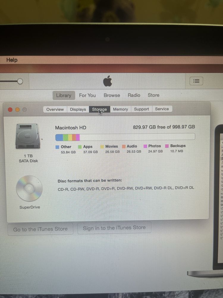Select the Library tab in iTunes
The image size is (223, 298).
click(64, 95)
